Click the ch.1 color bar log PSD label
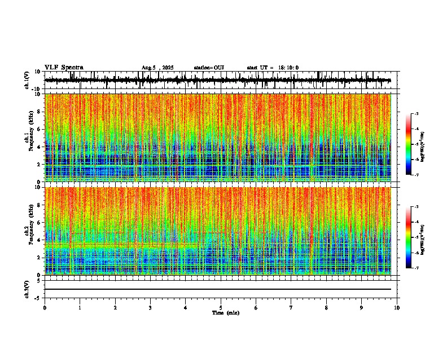This screenshot has width=447, height=345. point(423,147)
